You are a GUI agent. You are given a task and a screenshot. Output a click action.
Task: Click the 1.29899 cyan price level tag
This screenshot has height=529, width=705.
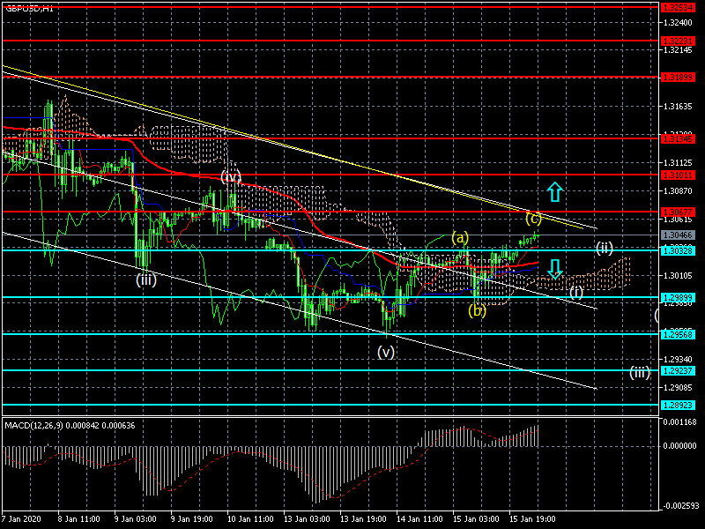678,297
